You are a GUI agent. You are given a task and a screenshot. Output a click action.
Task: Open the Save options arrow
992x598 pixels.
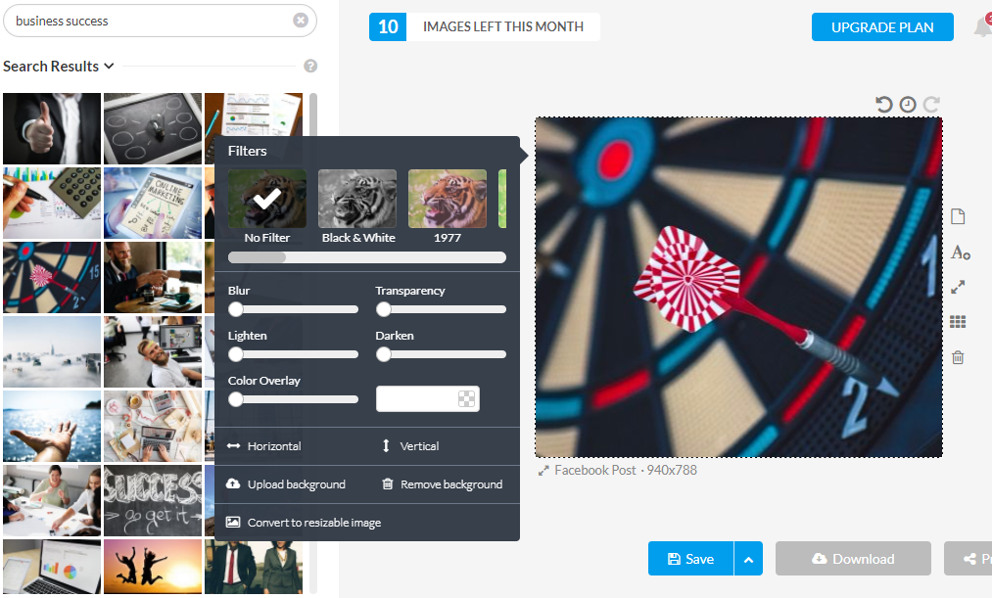click(748, 559)
